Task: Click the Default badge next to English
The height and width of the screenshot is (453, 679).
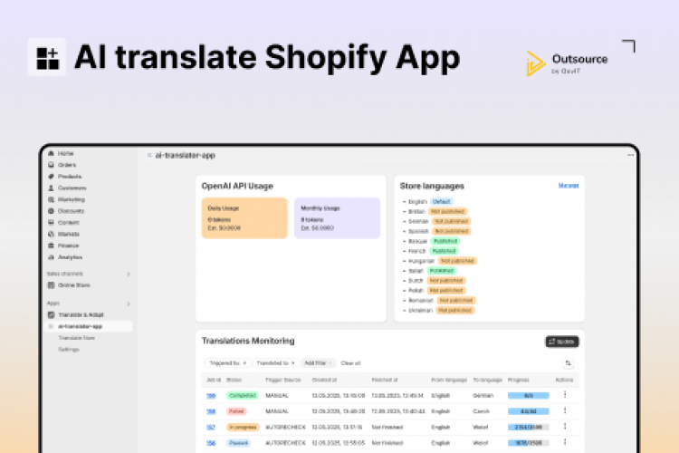Action: click(x=441, y=201)
